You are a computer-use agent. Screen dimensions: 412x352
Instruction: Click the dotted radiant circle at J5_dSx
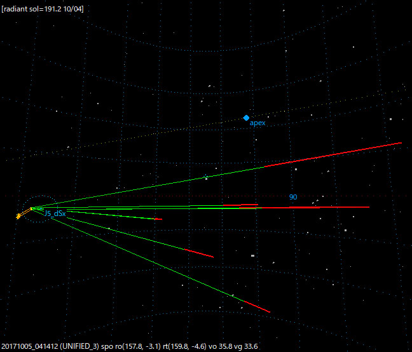click(40, 209)
